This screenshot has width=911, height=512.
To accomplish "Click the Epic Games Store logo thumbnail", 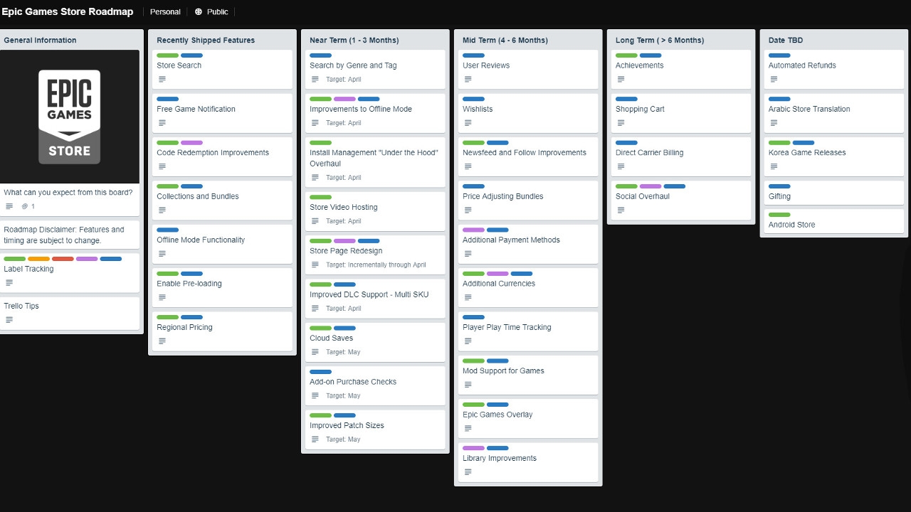I will (69, 117).
